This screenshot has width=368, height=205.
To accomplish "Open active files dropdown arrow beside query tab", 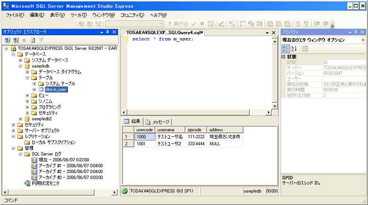I will 268,33.
